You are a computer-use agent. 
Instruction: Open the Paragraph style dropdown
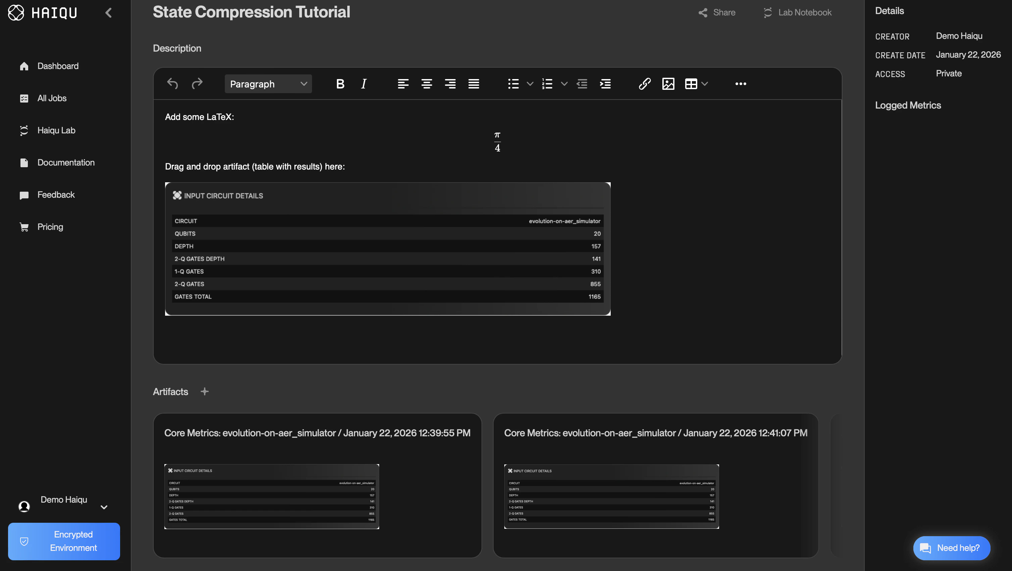click(268, 83)
